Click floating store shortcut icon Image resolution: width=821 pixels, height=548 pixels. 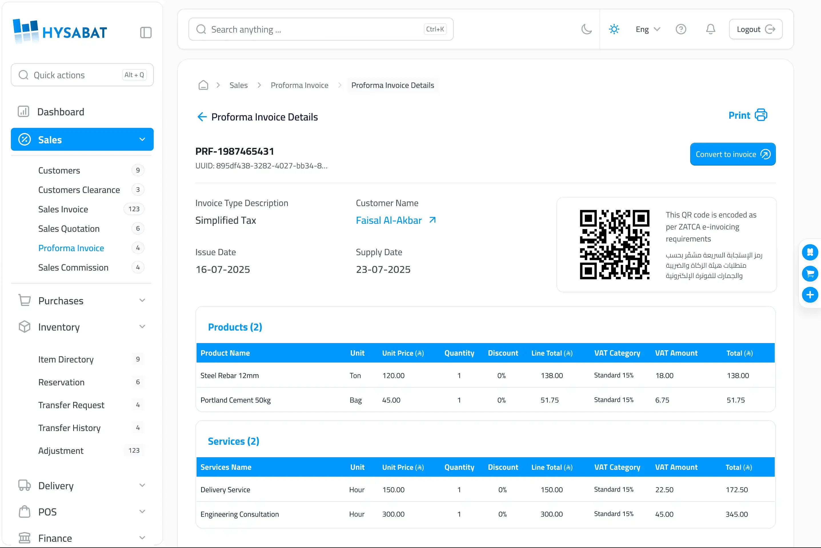click(810, 252)
